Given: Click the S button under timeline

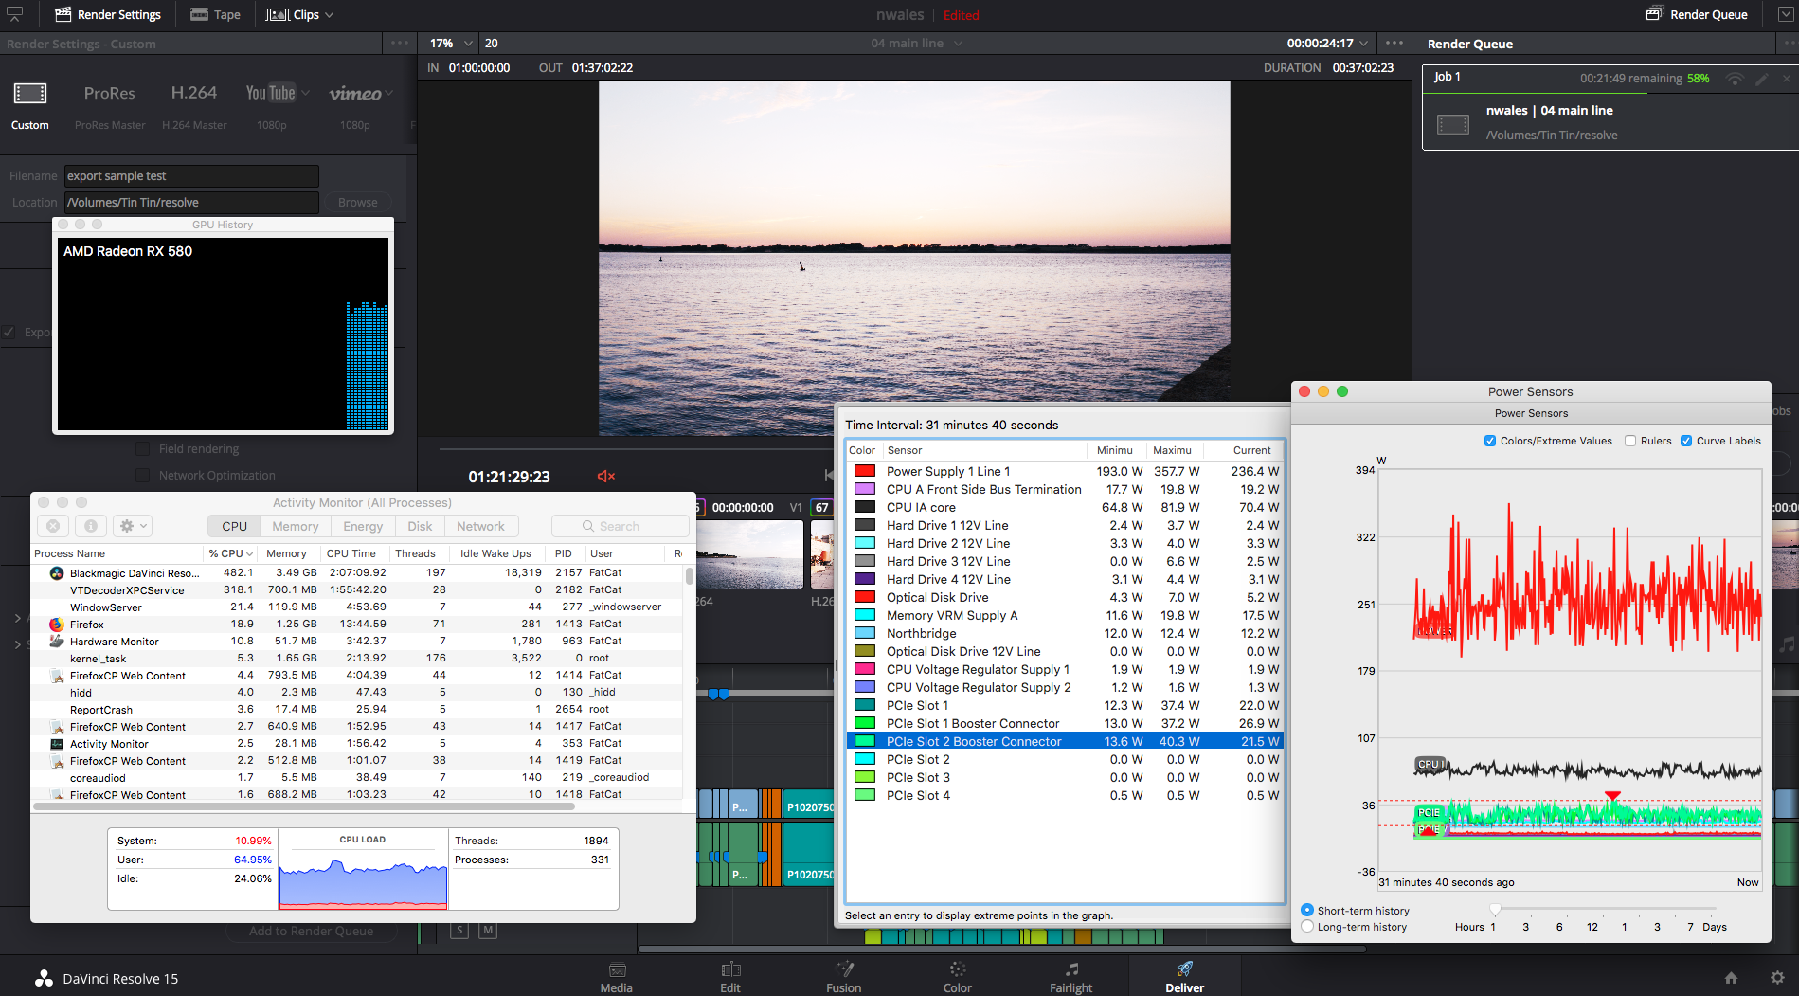Looking at the screenshot, I should [459, 931].
